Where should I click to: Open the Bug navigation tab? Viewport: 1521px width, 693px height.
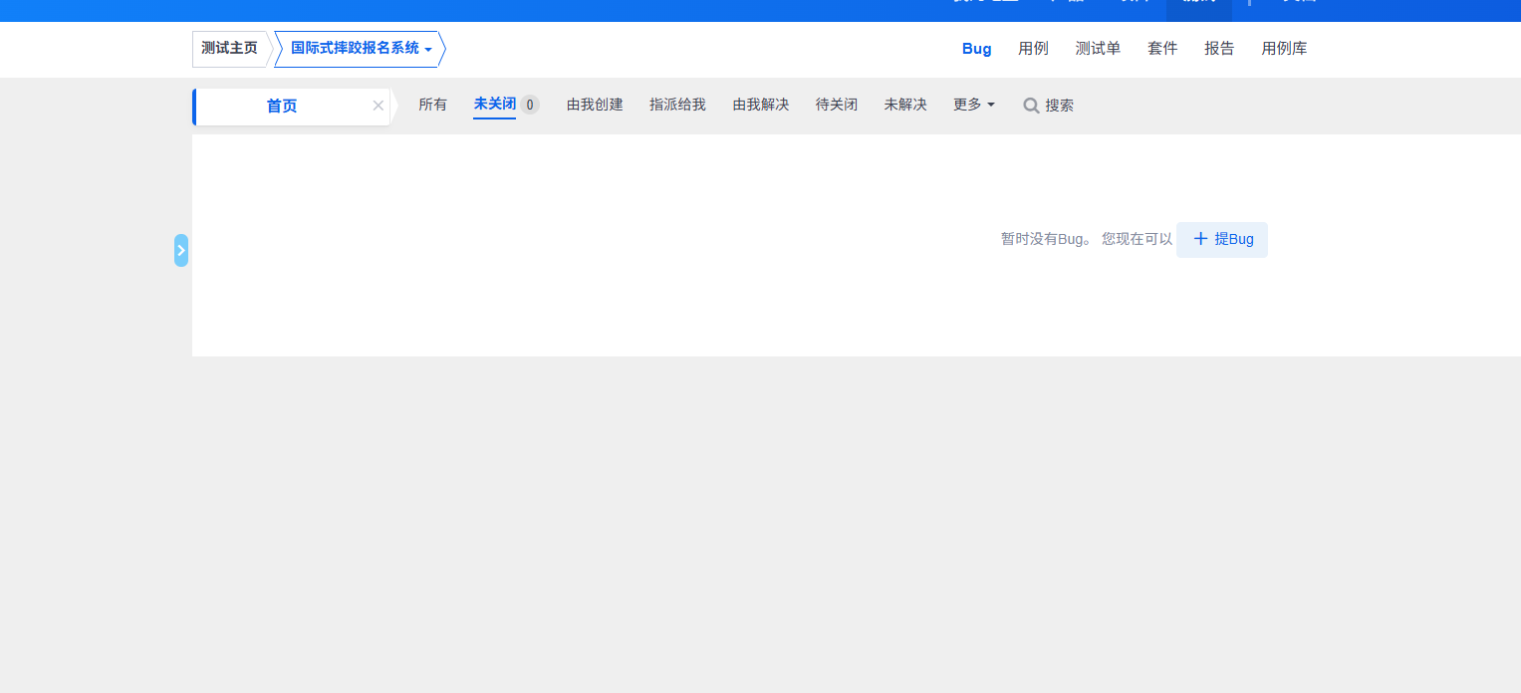(x=977, y=49)
